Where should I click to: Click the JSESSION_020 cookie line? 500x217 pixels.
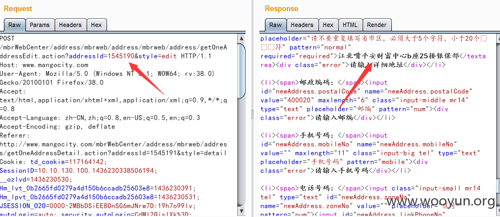[97, 206]
